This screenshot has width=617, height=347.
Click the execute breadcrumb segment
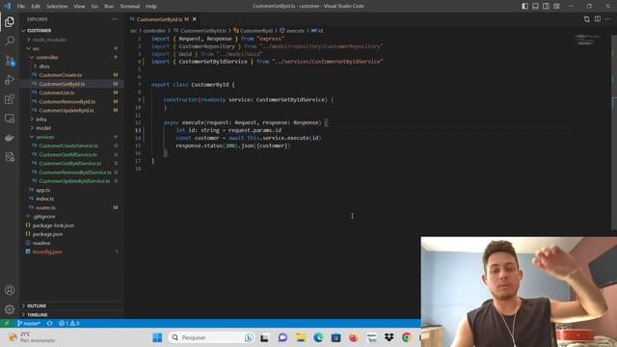coord(295,30)
